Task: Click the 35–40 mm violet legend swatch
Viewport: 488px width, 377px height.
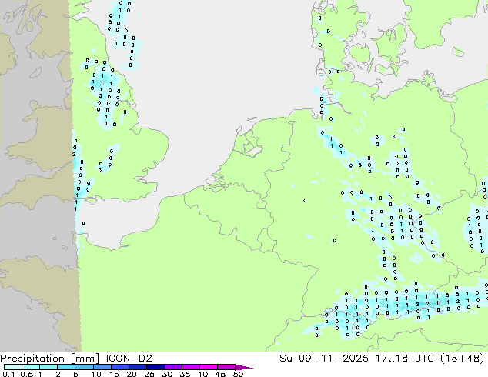Action: [x=190, y=367]
